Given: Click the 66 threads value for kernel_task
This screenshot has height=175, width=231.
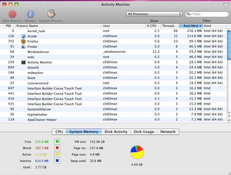Looking at the screenshot, I should [176, 31].
